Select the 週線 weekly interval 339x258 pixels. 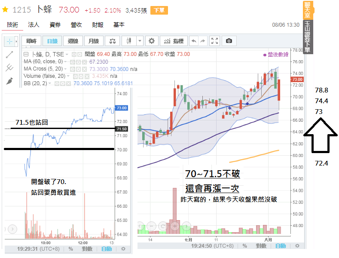pyautogui.click(x=73, y=41)
